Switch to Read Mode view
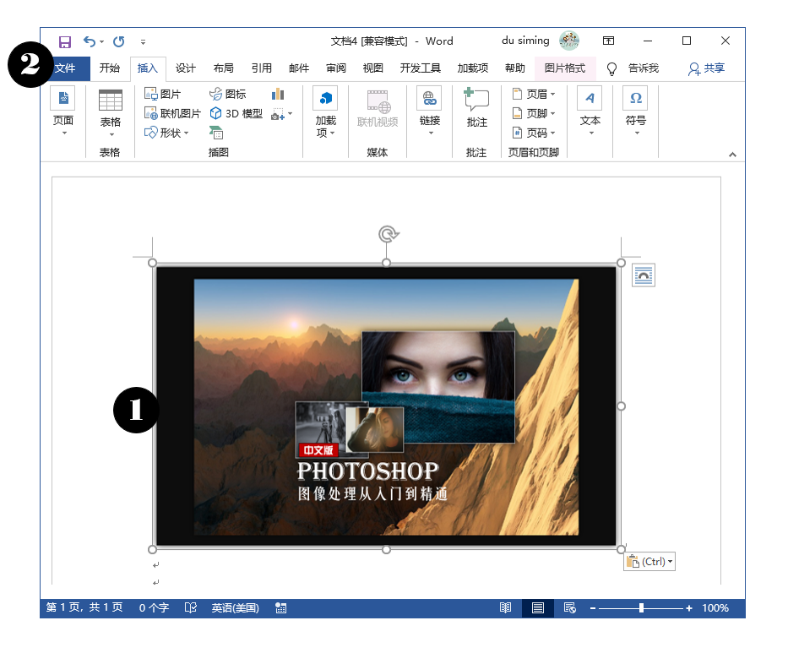Screen dimensions: 788x664 coord(506,607)
